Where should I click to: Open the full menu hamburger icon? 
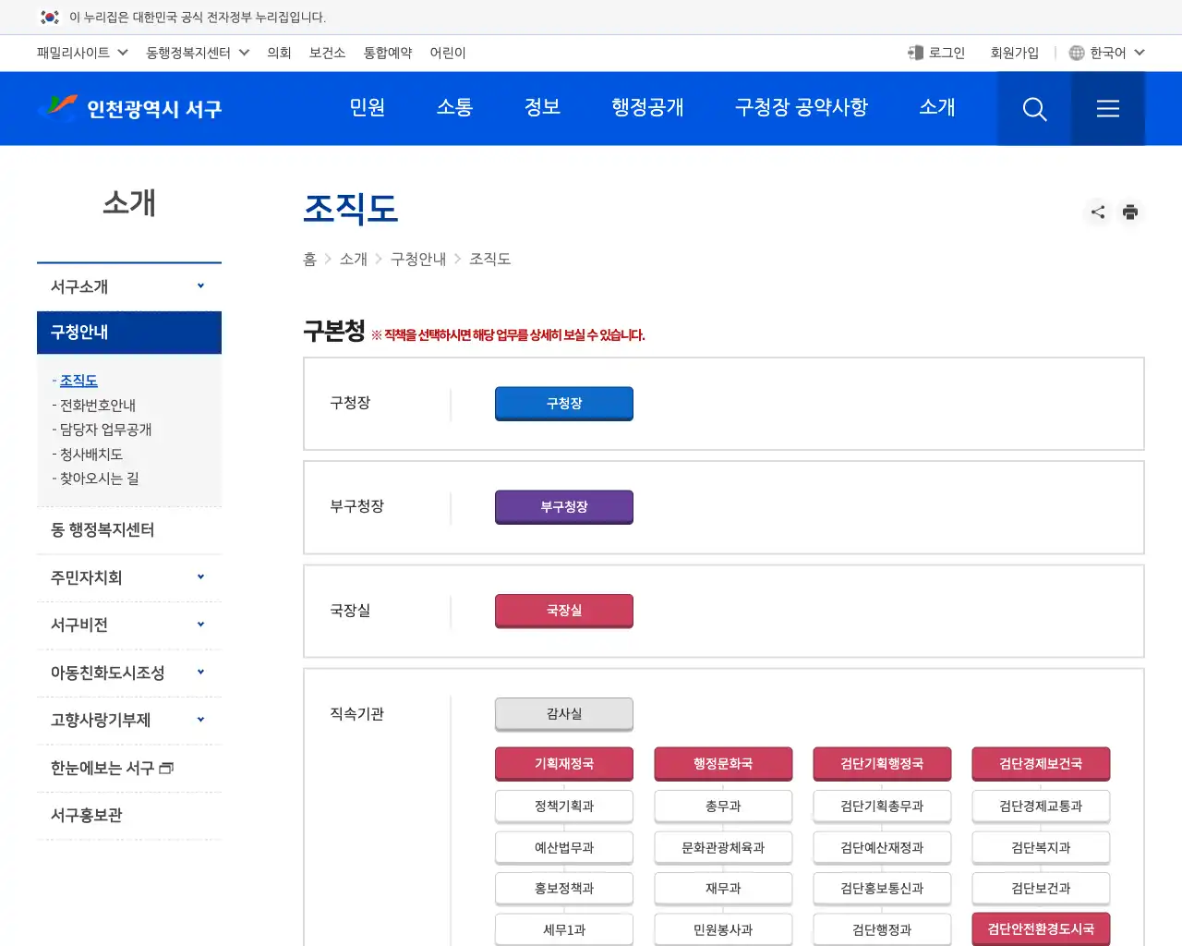[x=1107, y=108]
